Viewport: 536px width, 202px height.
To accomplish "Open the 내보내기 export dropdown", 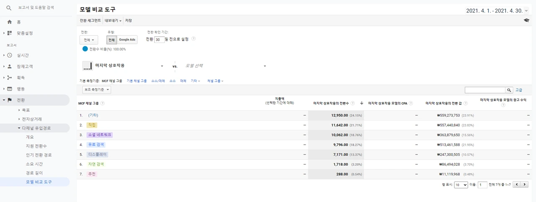I will (x=113, y=20).
